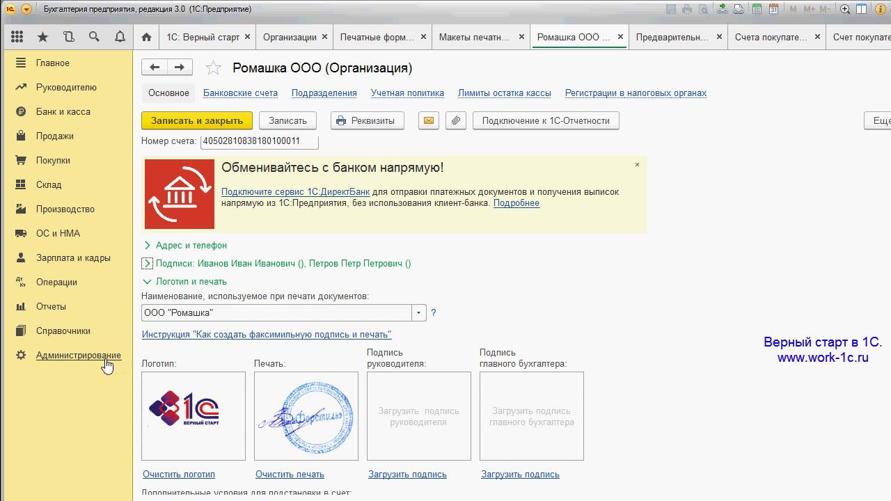Close the 1С: Верный старт tab
Viewport: 891px width, 501px height.
pos(248,37)
